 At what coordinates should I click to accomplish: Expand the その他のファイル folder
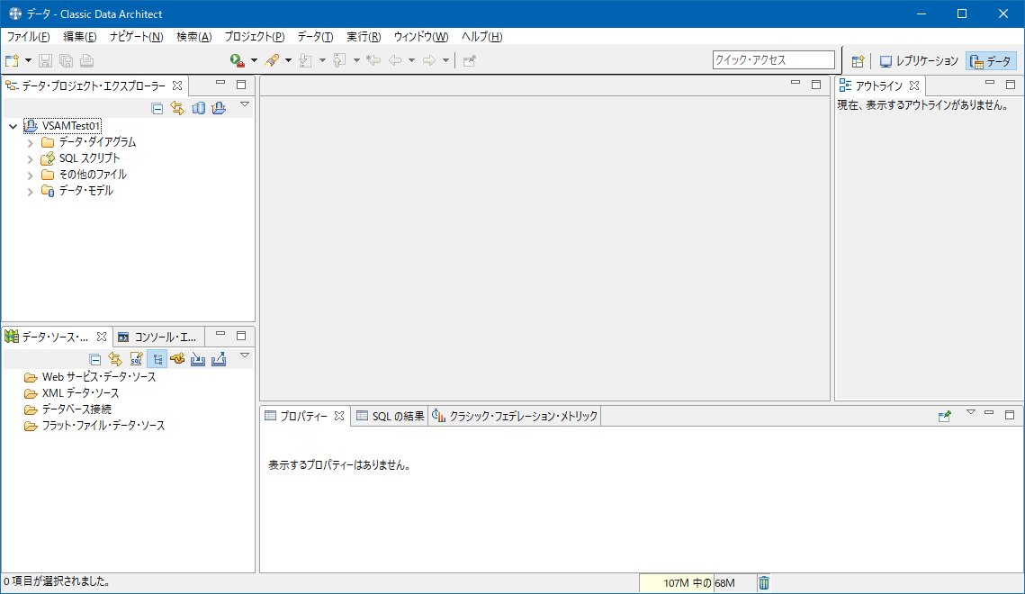tap(30, 175)
